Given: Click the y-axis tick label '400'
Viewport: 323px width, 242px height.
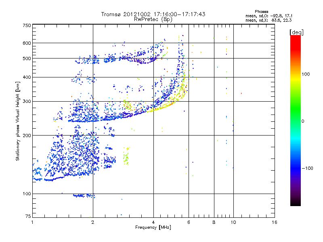Looking at the screenshot, I should coord(27,77).
